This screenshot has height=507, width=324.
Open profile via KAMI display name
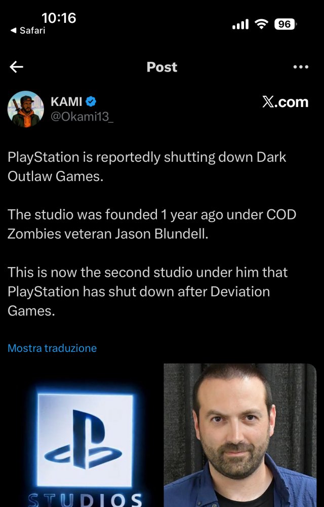click(x=66, y=102)
